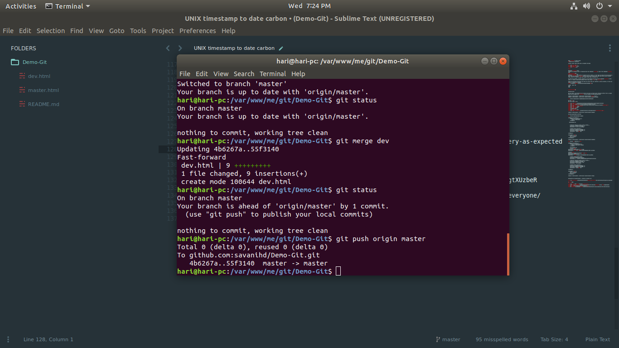Change indentation via 'Tab Size: 4'
Image resolution: width=619 pixels, height=348 pixels.
[x=554, y=339]
